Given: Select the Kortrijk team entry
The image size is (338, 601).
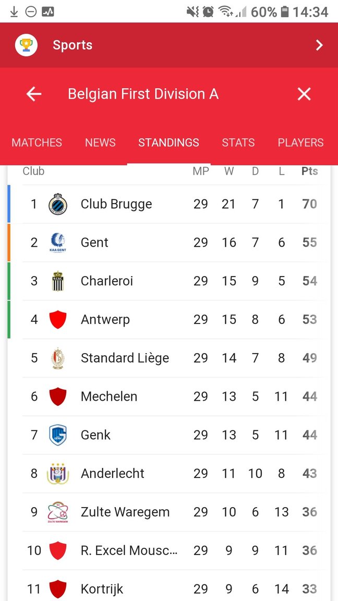Looking at the screenshot, I should [168, 586].
